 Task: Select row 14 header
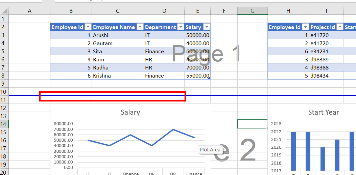pos(4,124)
